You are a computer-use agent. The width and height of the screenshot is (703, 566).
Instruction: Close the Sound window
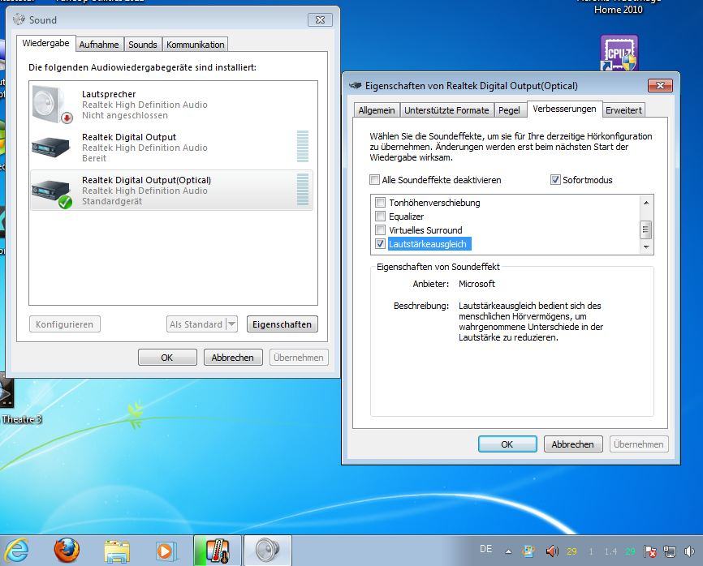coord(320,19)
